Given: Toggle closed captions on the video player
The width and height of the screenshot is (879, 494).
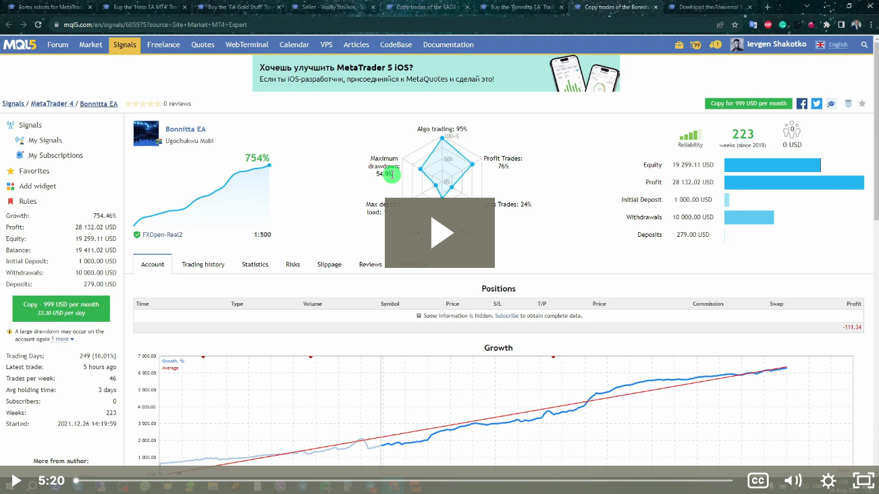Looking at the screenshot, I should point(757,481).
